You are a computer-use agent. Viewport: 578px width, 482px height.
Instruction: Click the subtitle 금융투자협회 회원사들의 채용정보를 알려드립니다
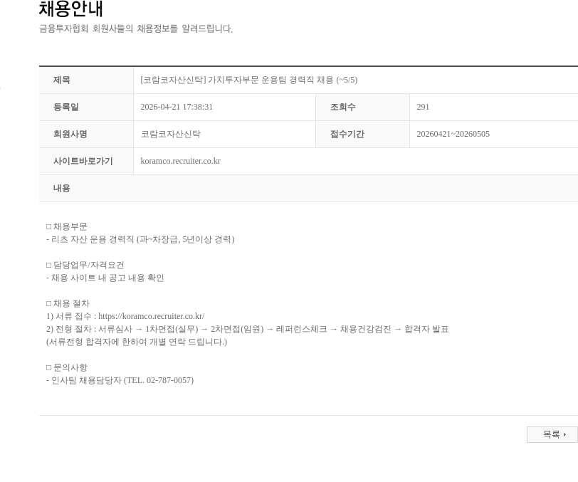tap(136, 28)
